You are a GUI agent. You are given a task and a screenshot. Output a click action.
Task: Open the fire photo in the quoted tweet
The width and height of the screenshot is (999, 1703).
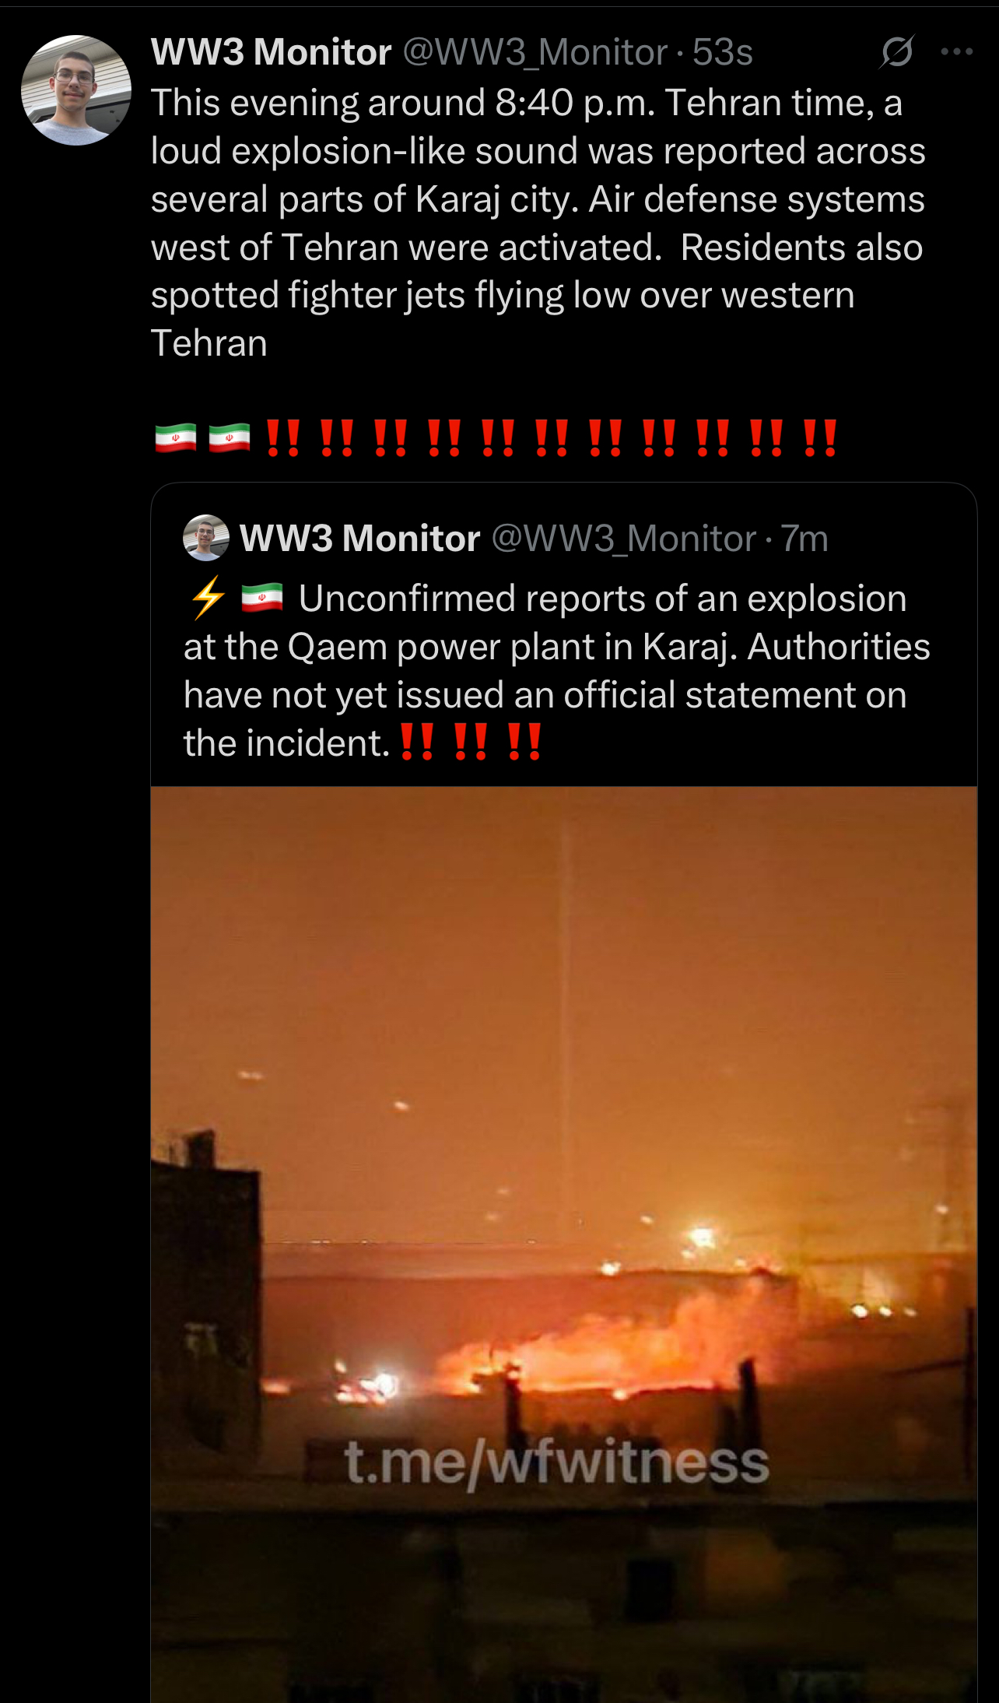(x=563, y=1245)
